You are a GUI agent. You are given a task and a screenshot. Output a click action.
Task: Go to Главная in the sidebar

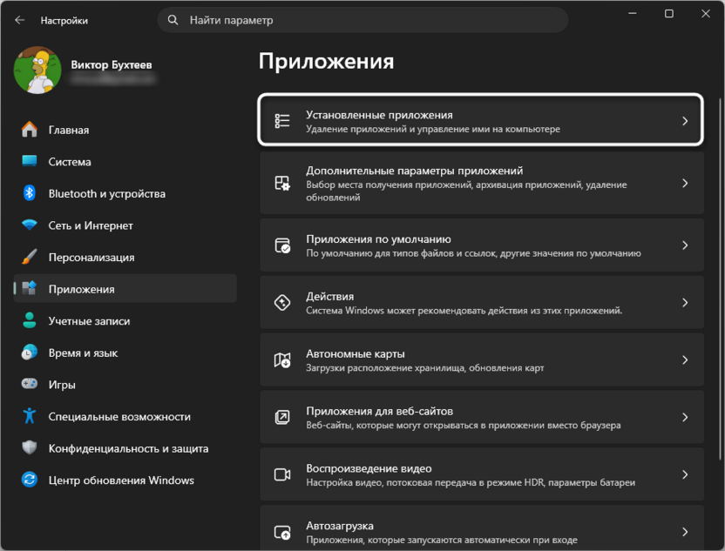point(125,130)
